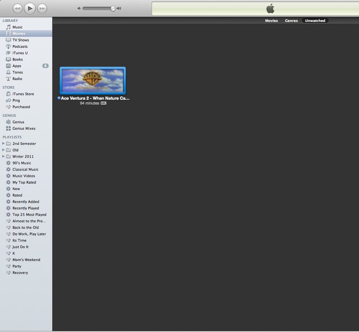Viewport: 359px width, 332px height.
Task: Click the Ace Ventura 2 movie title
Action: (95, 98)
